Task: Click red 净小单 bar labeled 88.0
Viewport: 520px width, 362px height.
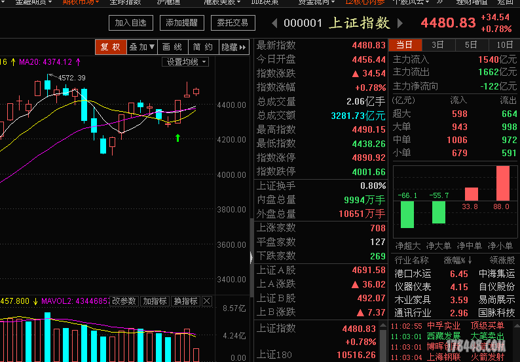Action: point(503,183)
